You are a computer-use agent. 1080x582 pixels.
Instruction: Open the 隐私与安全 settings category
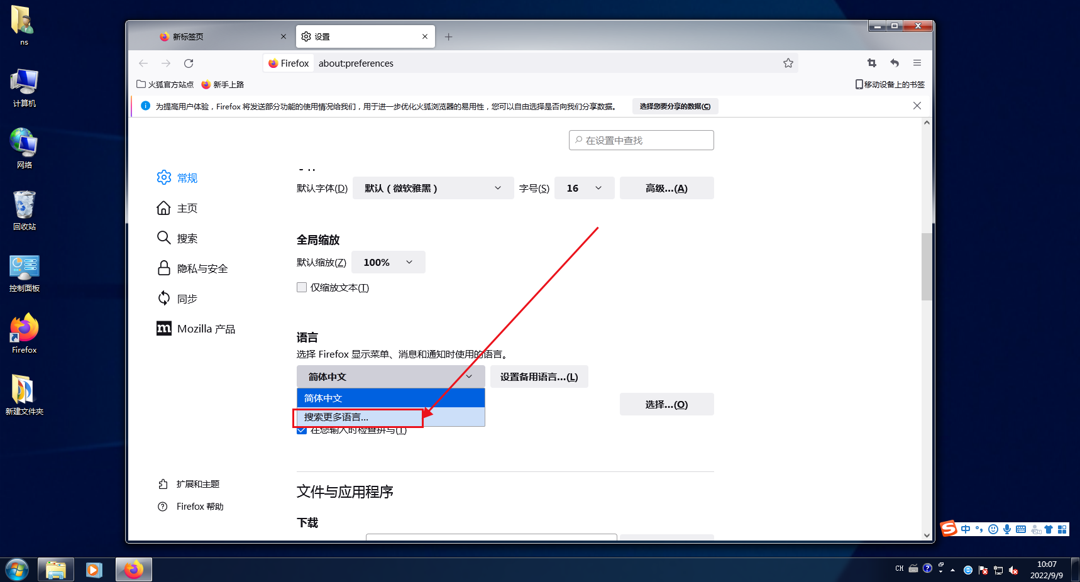pyautogui.click(x=192, y=268)
